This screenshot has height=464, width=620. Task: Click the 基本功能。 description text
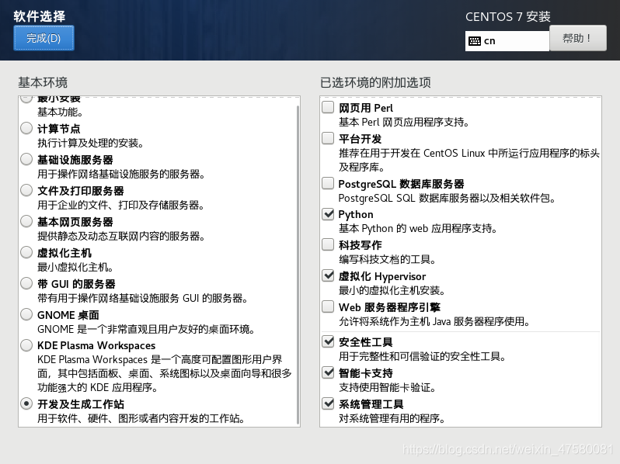(x=61, y=113)
